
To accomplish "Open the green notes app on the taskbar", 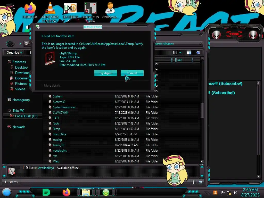I will coord(46,192).
